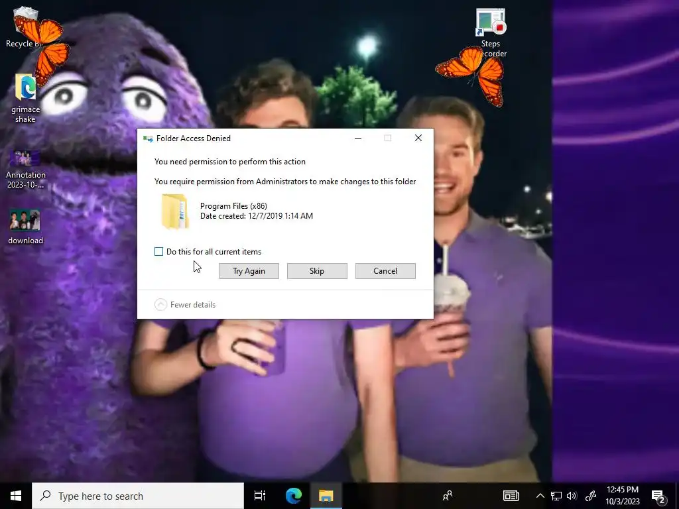
Task: Launch Microsoft Edge from the taskbar
Action: [294, 496]
